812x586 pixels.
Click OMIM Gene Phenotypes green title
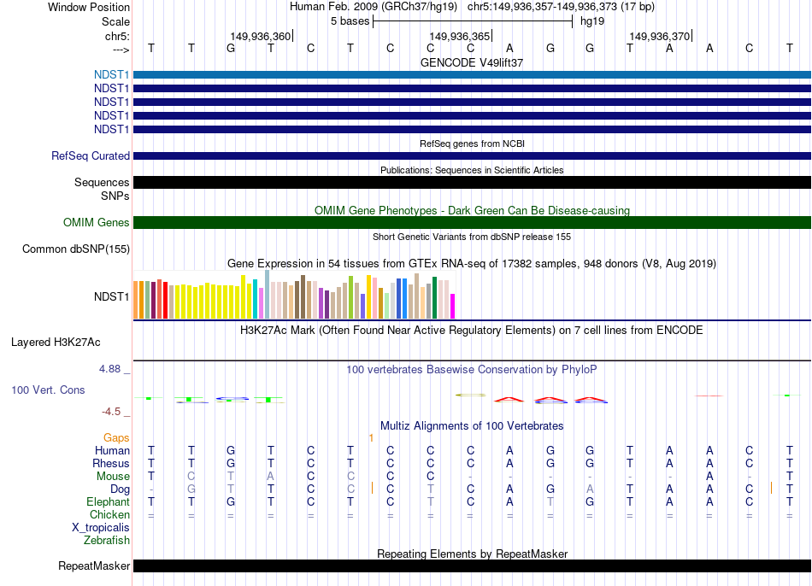472,210
